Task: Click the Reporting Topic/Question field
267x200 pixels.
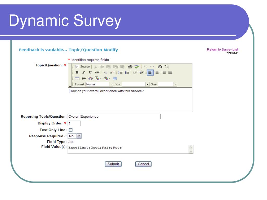Action: pyautogui.click(x=114, y=116)
